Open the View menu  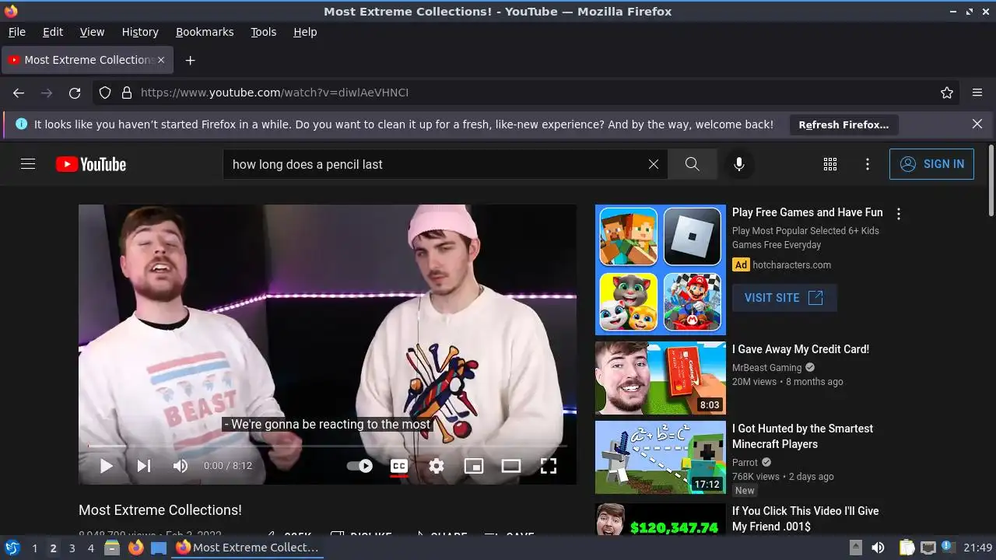(x=92, y=32)
